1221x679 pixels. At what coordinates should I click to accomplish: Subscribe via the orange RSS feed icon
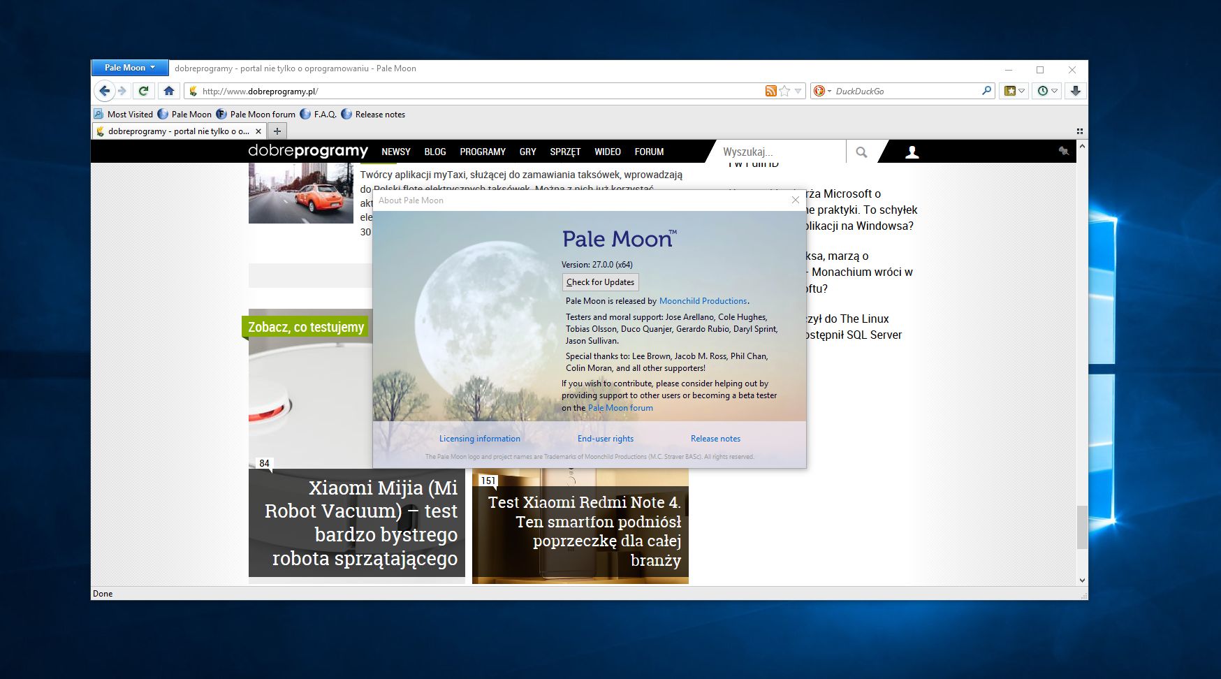click(771, 91)
